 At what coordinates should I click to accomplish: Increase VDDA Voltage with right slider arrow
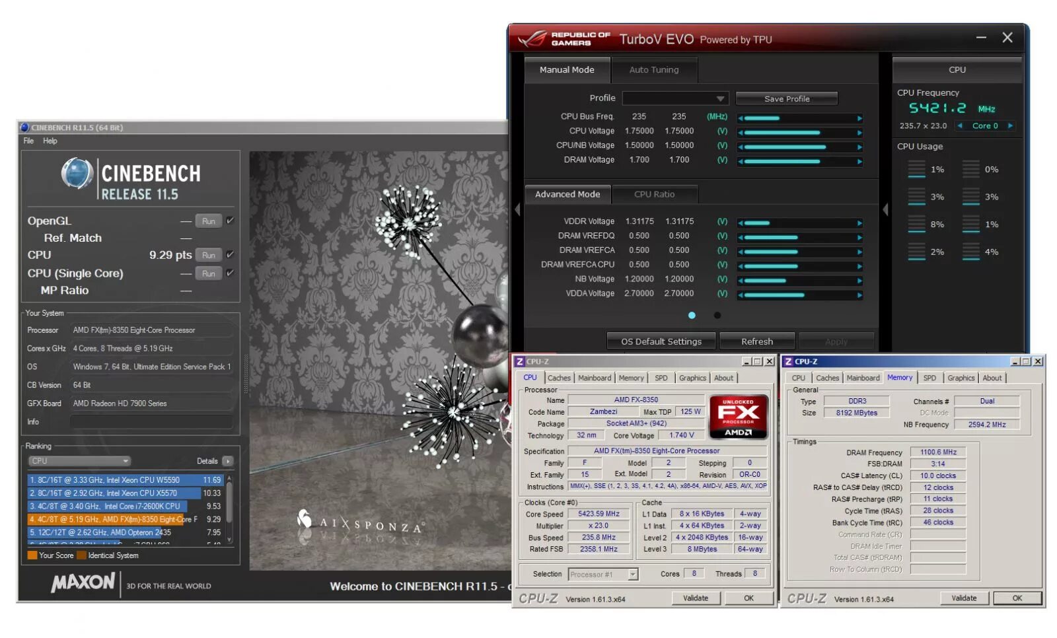pyautogui.click(x=859, y=295)
